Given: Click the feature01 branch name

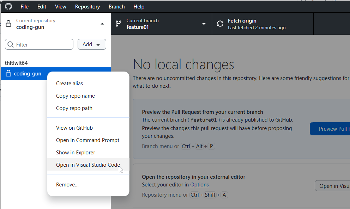Looking at the screenshot, I should pyautogui.click(x=138, y=27).
